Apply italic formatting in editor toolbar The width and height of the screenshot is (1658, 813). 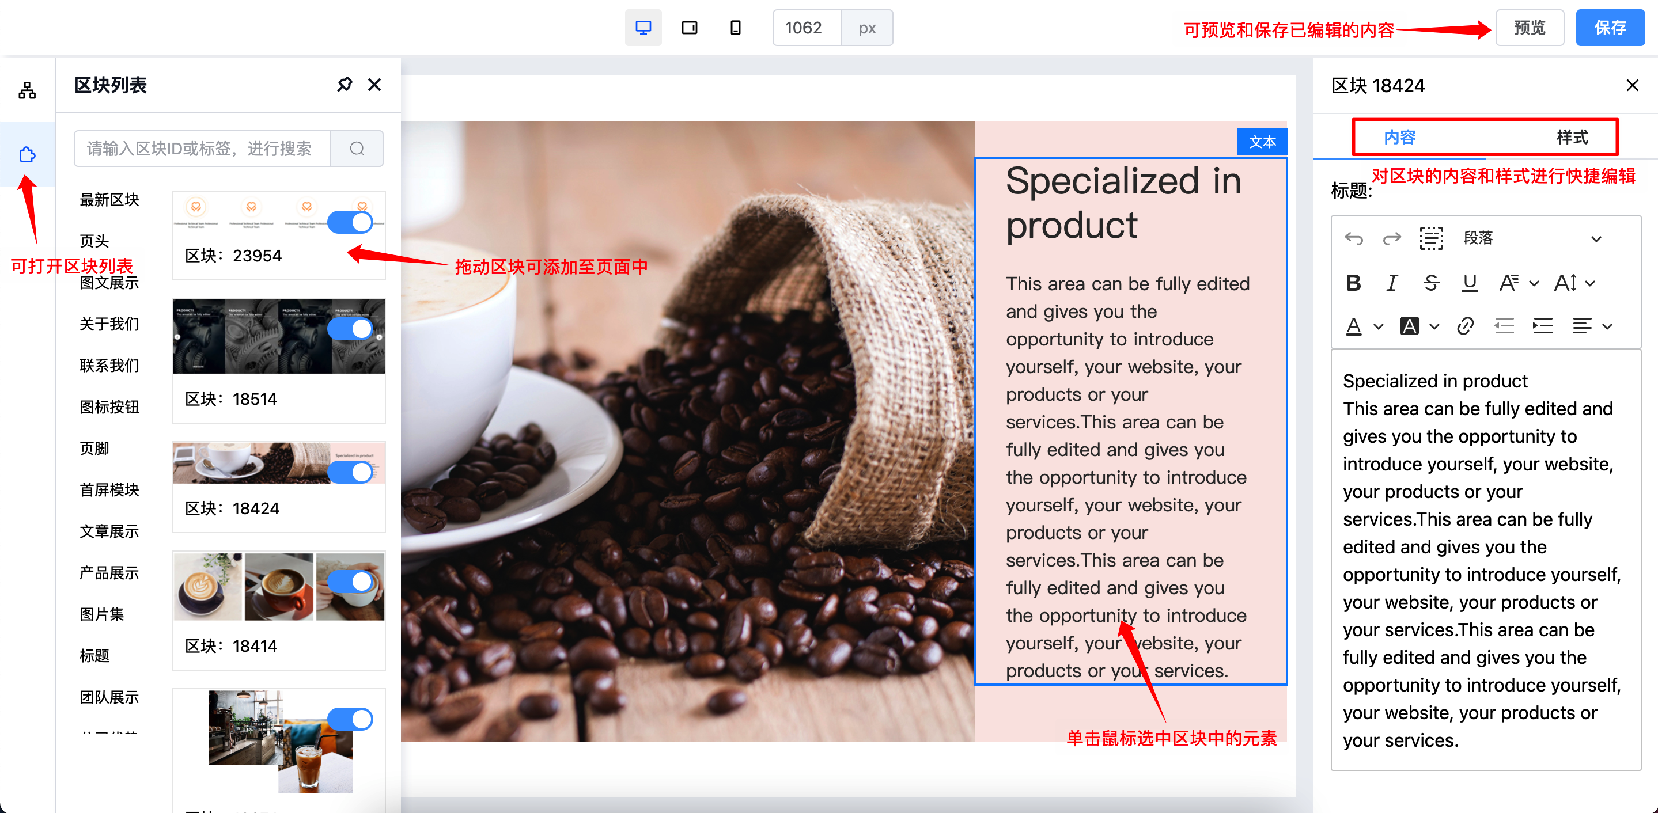[x=1391, y=283]
